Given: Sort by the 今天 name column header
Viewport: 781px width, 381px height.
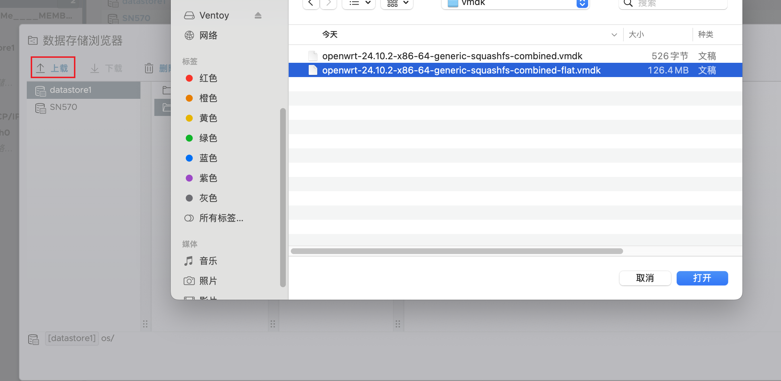Looking at the screenshot, I should click(x=330, y=35).
